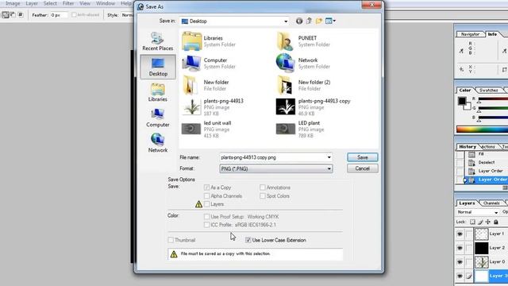Hide Layer 1 visibility eye
The image size is (508, 286).
pyautogui.click(x=460, y=234)
